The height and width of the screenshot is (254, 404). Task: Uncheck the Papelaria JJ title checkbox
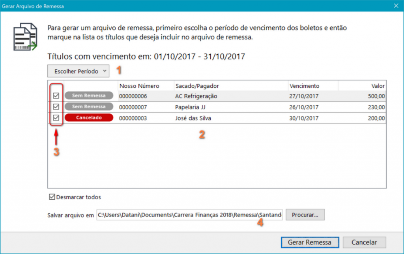click(56, 107)
